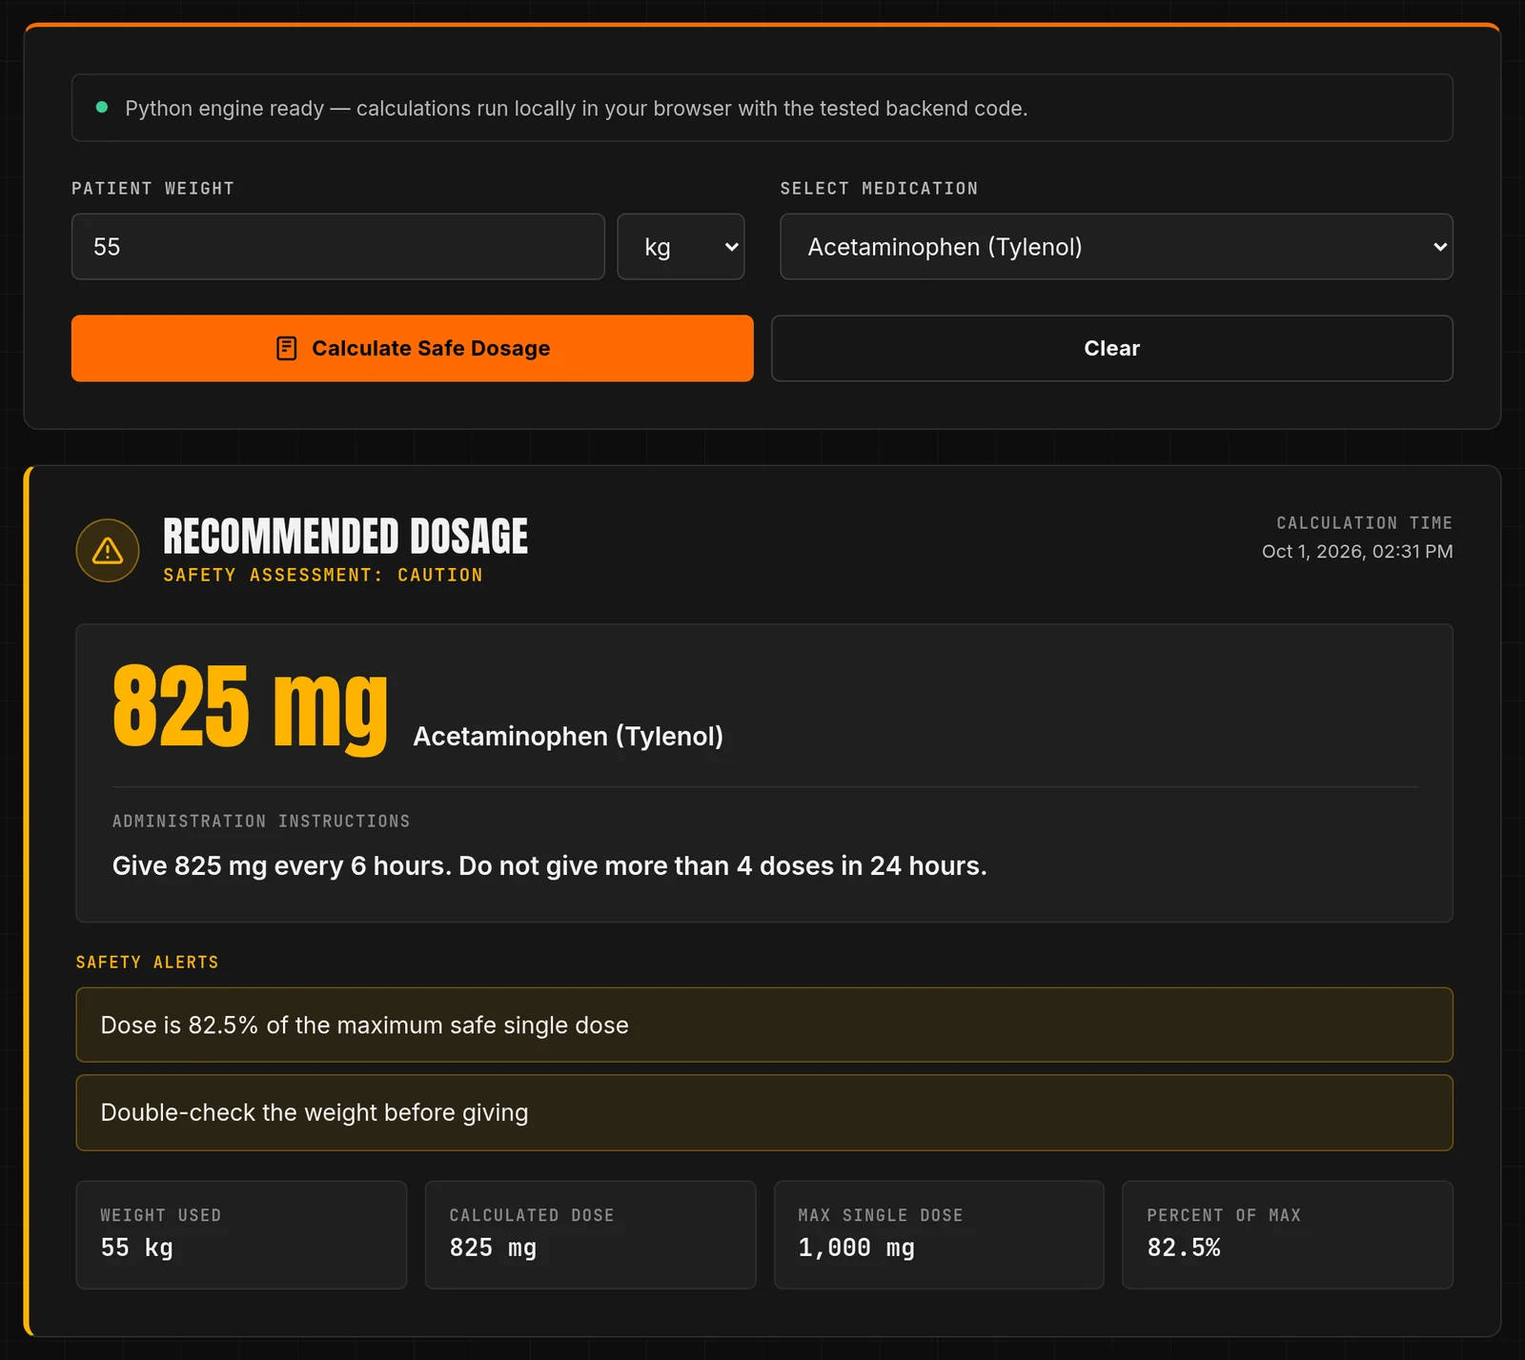Click the Clear button

1111,349
